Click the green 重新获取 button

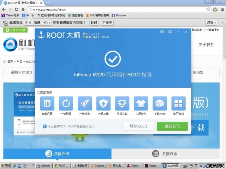point(172,126)
